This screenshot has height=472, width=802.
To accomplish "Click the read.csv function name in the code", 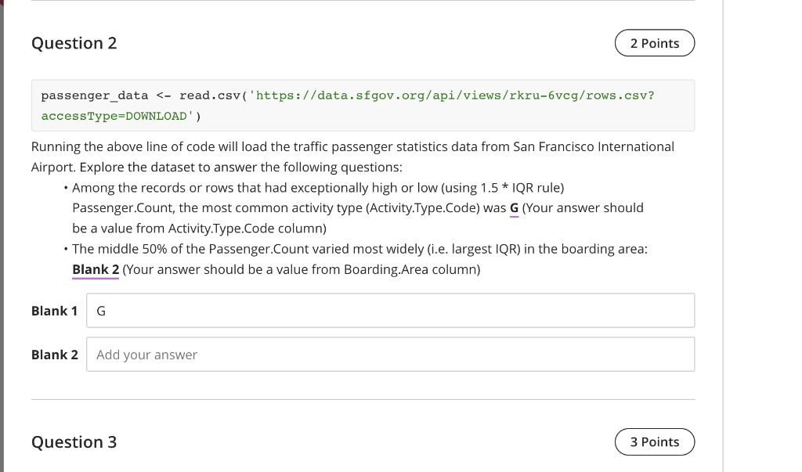I will coord(210,95).
